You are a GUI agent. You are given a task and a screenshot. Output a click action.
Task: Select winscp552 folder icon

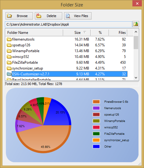9,57
